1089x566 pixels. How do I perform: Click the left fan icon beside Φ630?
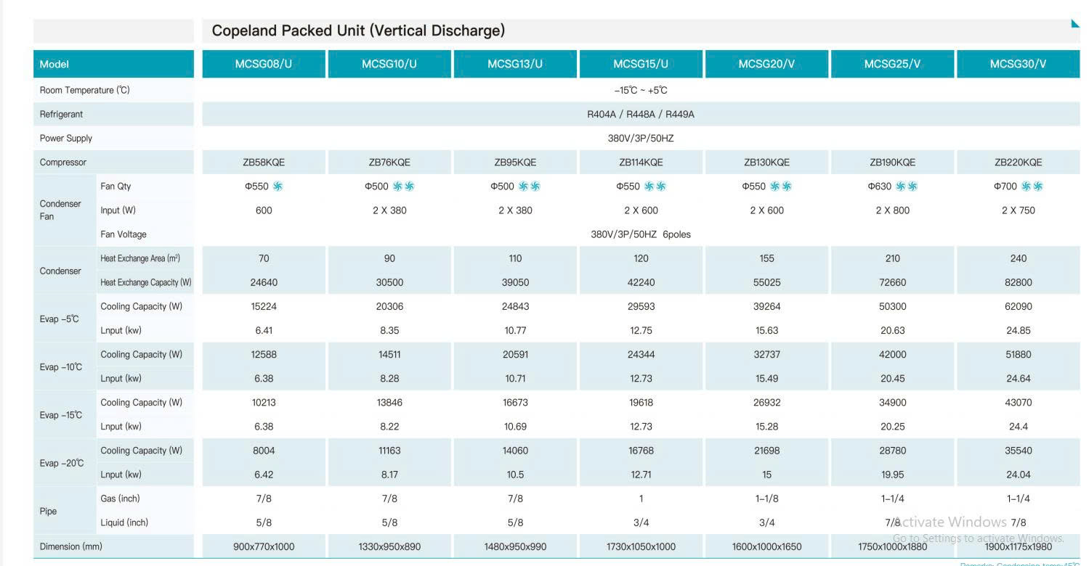coord(901,186)
